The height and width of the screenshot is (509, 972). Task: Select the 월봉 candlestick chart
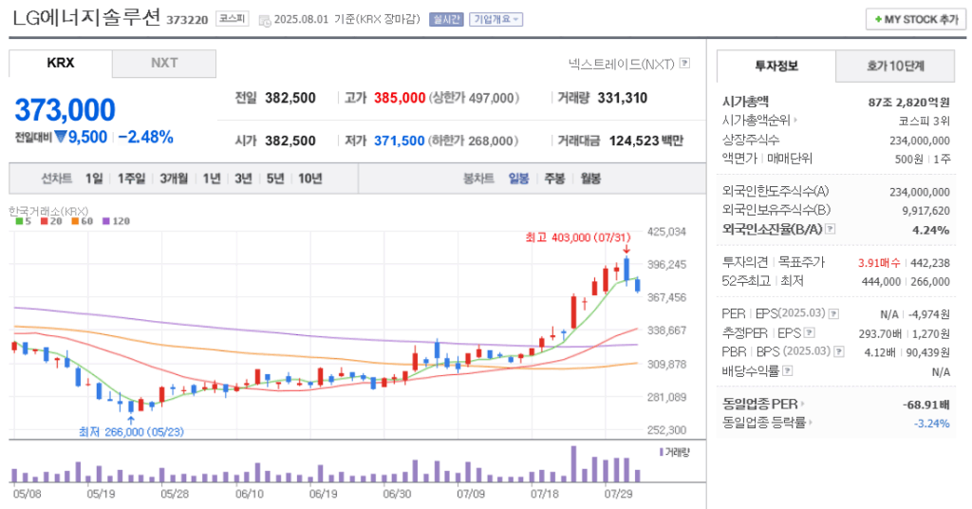[590, 179]
